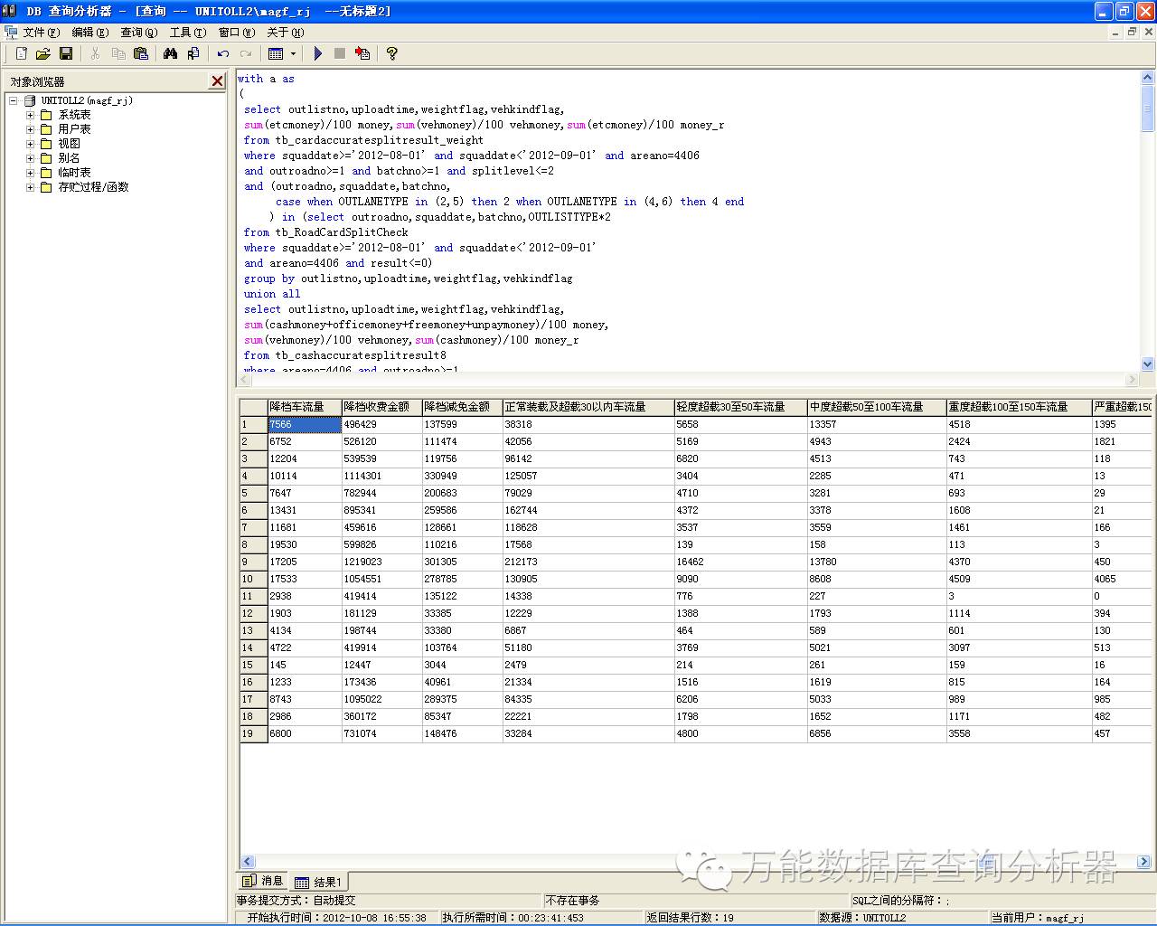Expand the 临时表 folder
This screenshot has width=1157, height=926.
(x=30, y=173)
